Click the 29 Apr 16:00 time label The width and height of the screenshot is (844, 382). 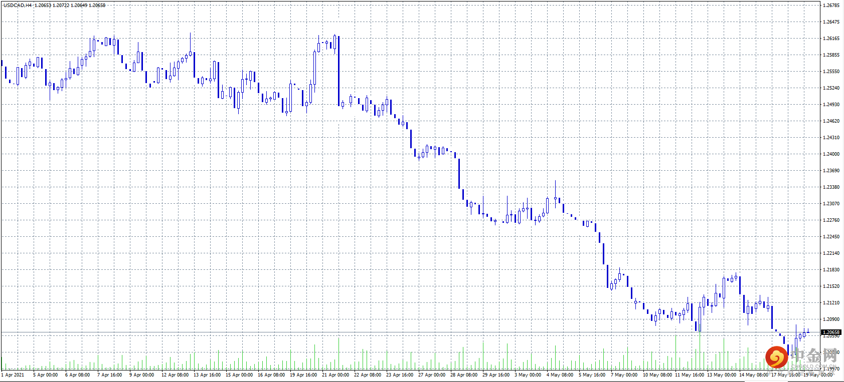click(x=496, y=375)
